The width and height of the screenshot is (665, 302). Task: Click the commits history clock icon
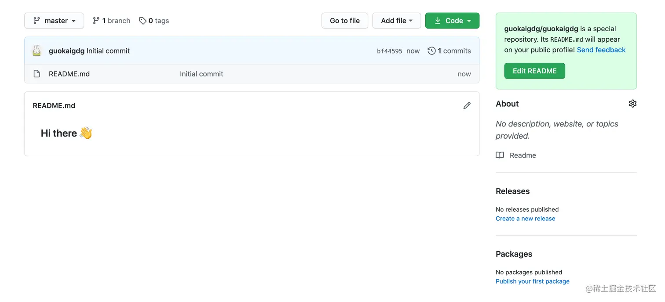pyautogui.click(x=431, y=51)
